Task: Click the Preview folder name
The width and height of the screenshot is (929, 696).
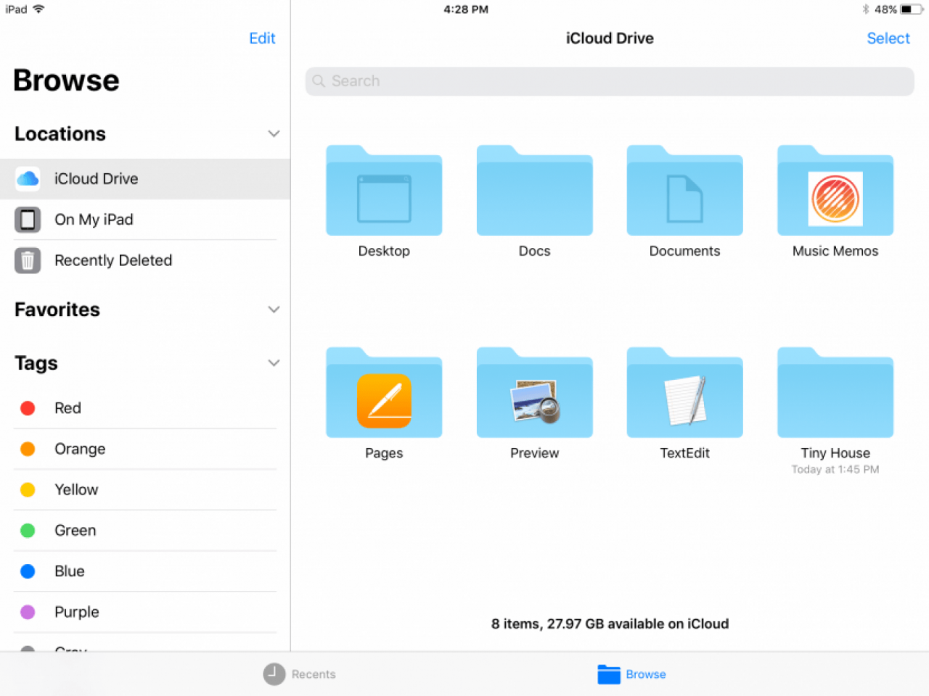Action: pos(534,453)
